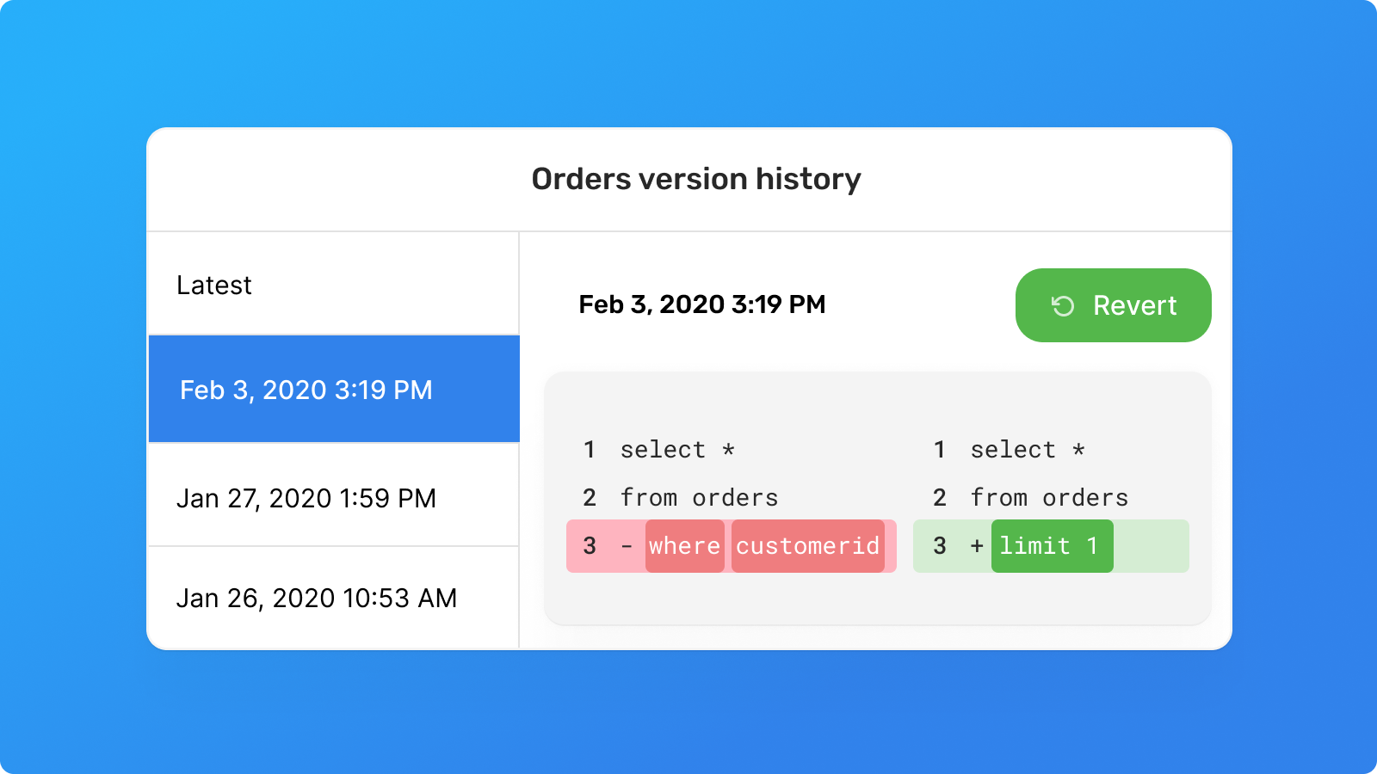Image resolution: width=1377 pixels, height=774 pixels.
Task: Click the circular arrow revert icon
Action: (x=1063, y=306)
